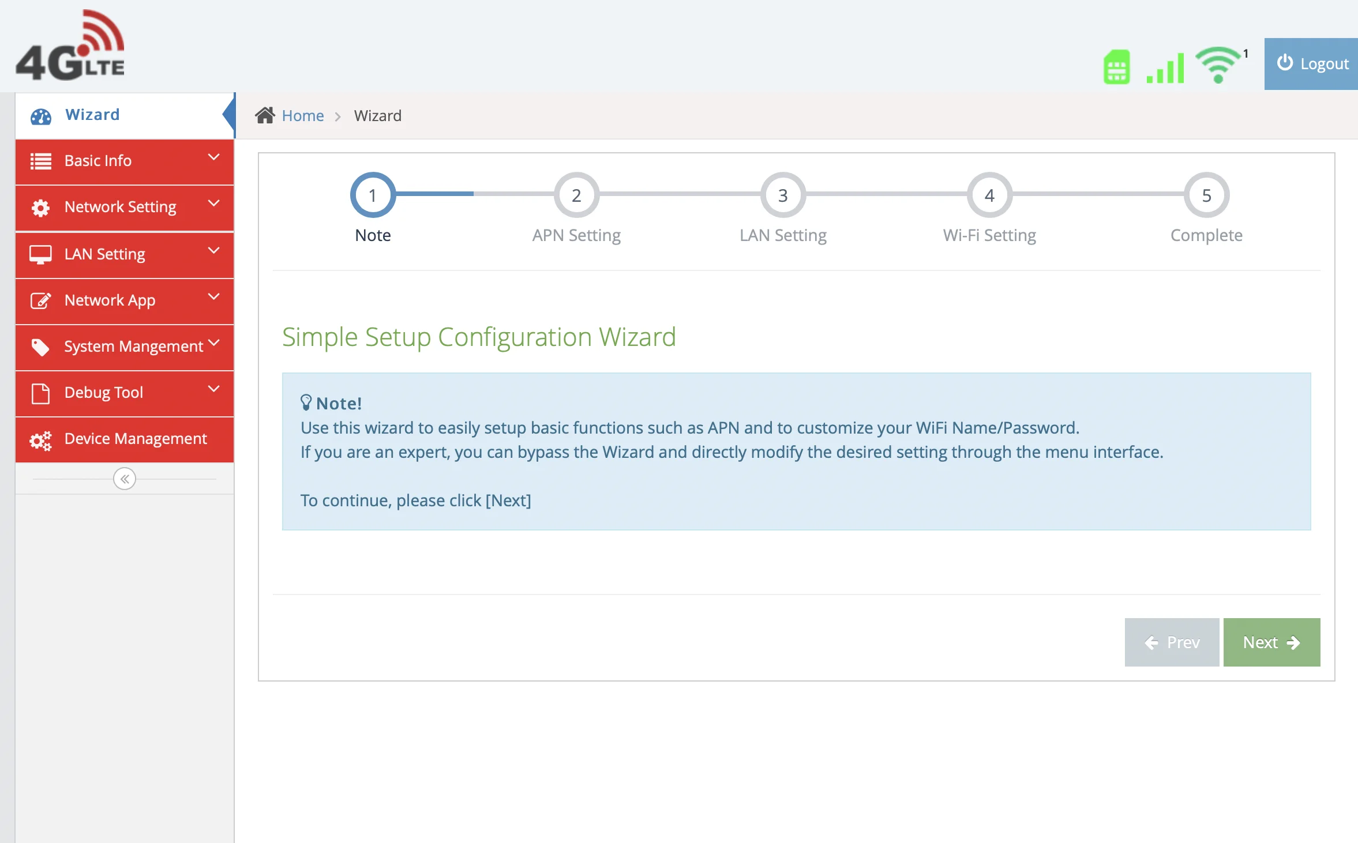
Task: Expand the Basic Info menu chevron
Action: click(x=213, y=157)
